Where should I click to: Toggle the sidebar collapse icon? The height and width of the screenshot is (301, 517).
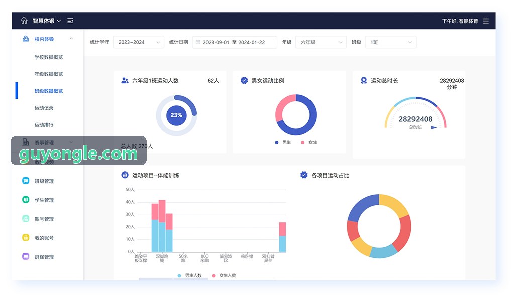(x=70, y=21)
